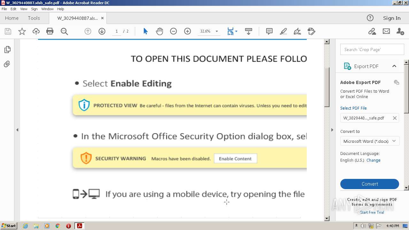
Task: Switch to the Tools tab
Action: [34, 18]
